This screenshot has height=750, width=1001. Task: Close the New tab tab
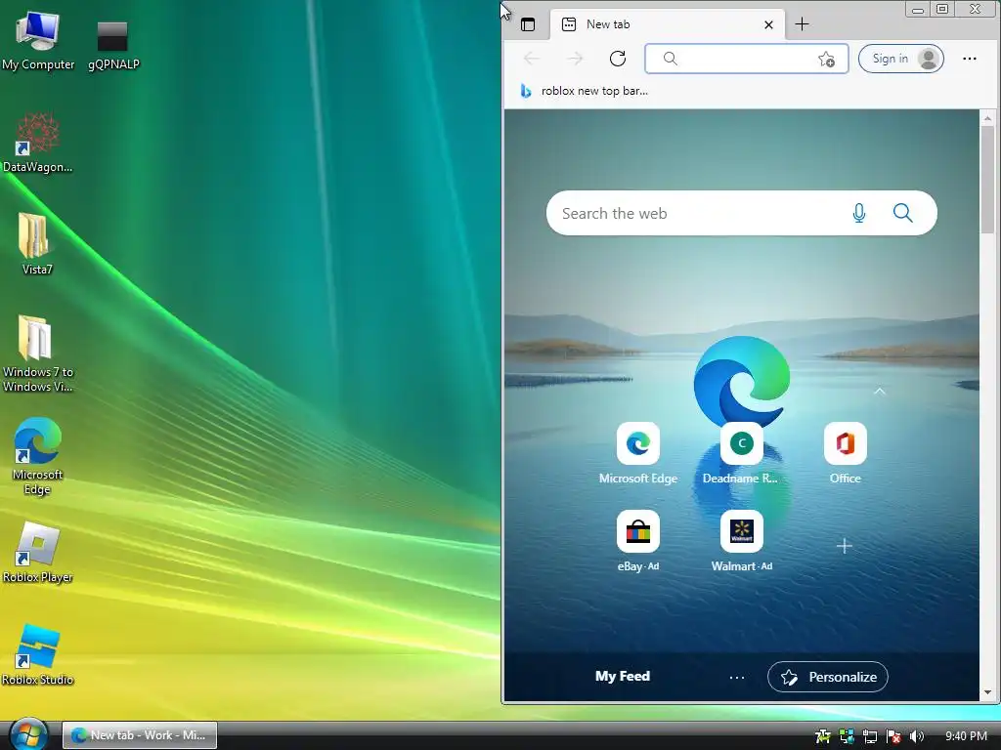[x=768, y=24]
